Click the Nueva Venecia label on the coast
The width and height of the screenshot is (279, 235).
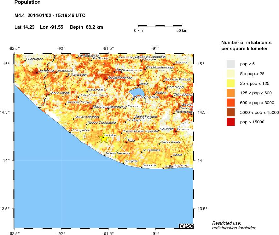pos(118,153)
